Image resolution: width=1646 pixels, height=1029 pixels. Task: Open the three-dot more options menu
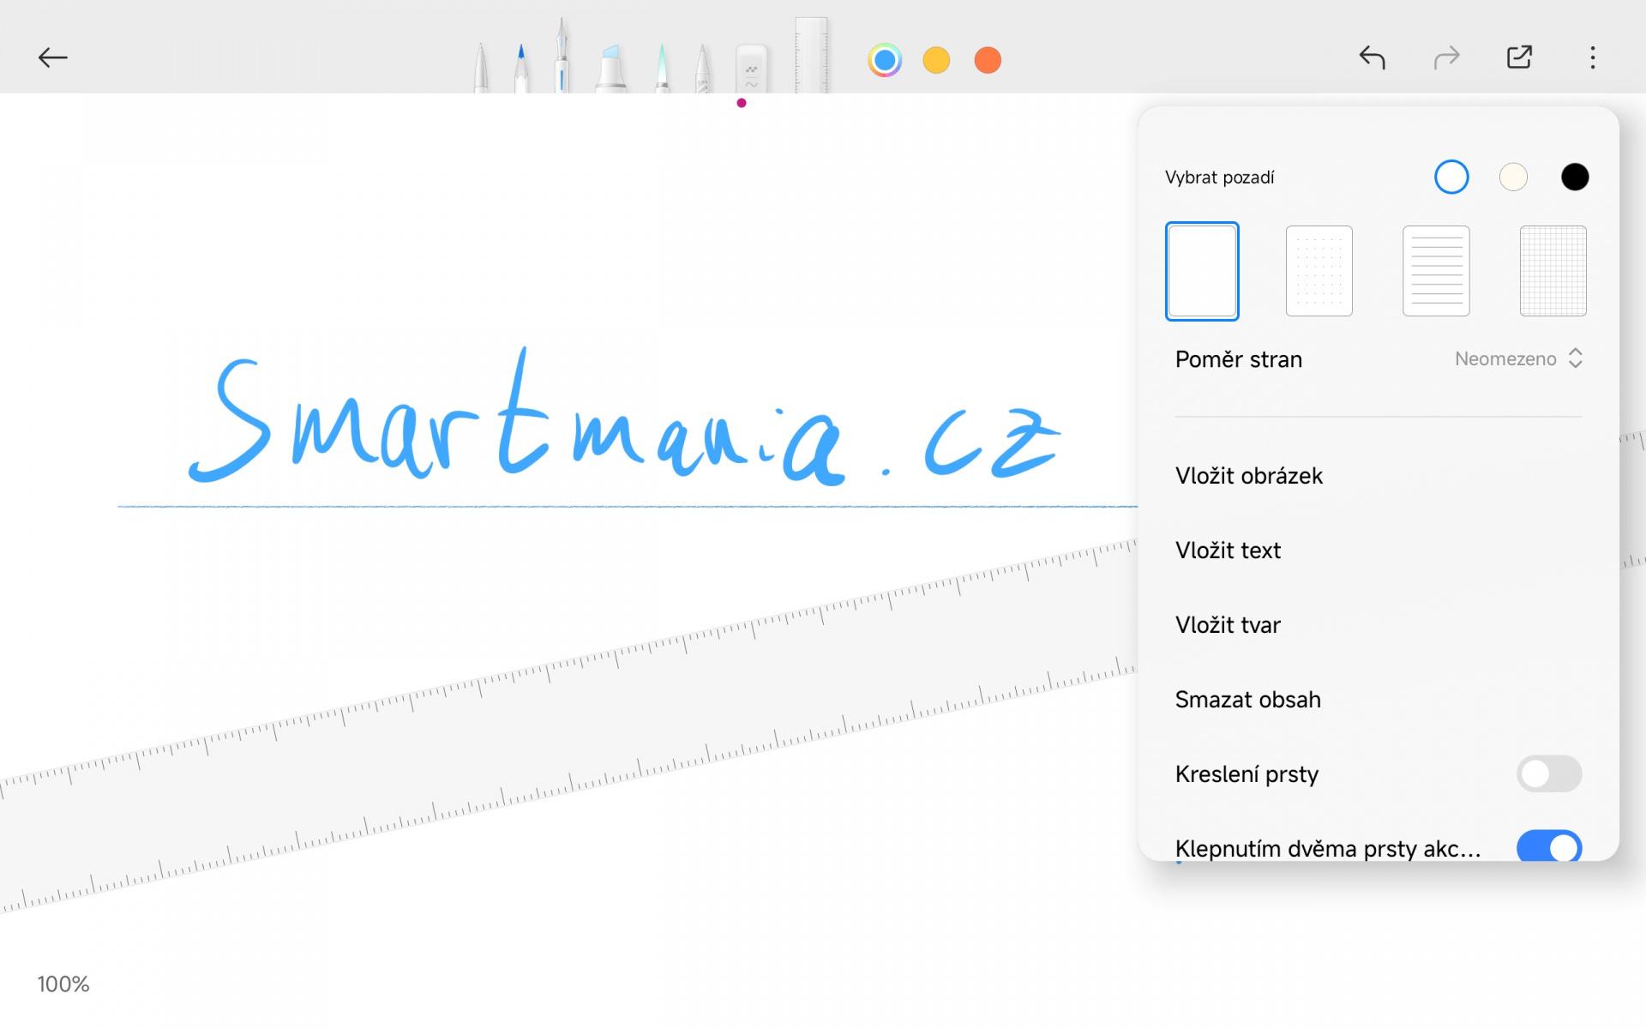coord(1592,57)
